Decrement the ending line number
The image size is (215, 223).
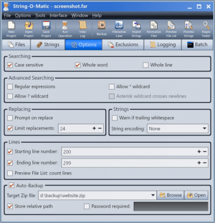pos(204,163)
